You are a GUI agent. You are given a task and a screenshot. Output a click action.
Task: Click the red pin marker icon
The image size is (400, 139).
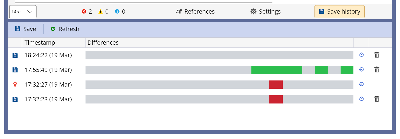click(x=15, y=84)
